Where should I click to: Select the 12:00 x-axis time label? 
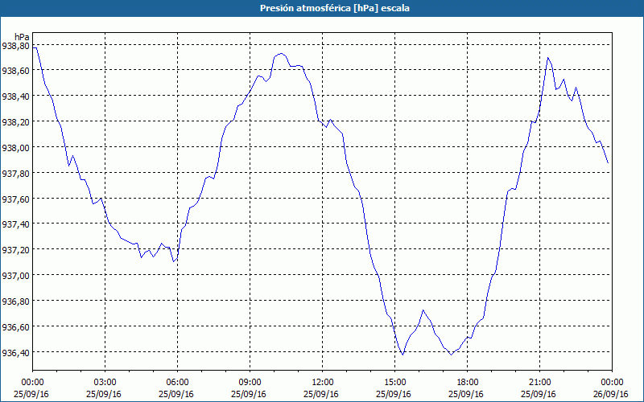click(323, 383)
